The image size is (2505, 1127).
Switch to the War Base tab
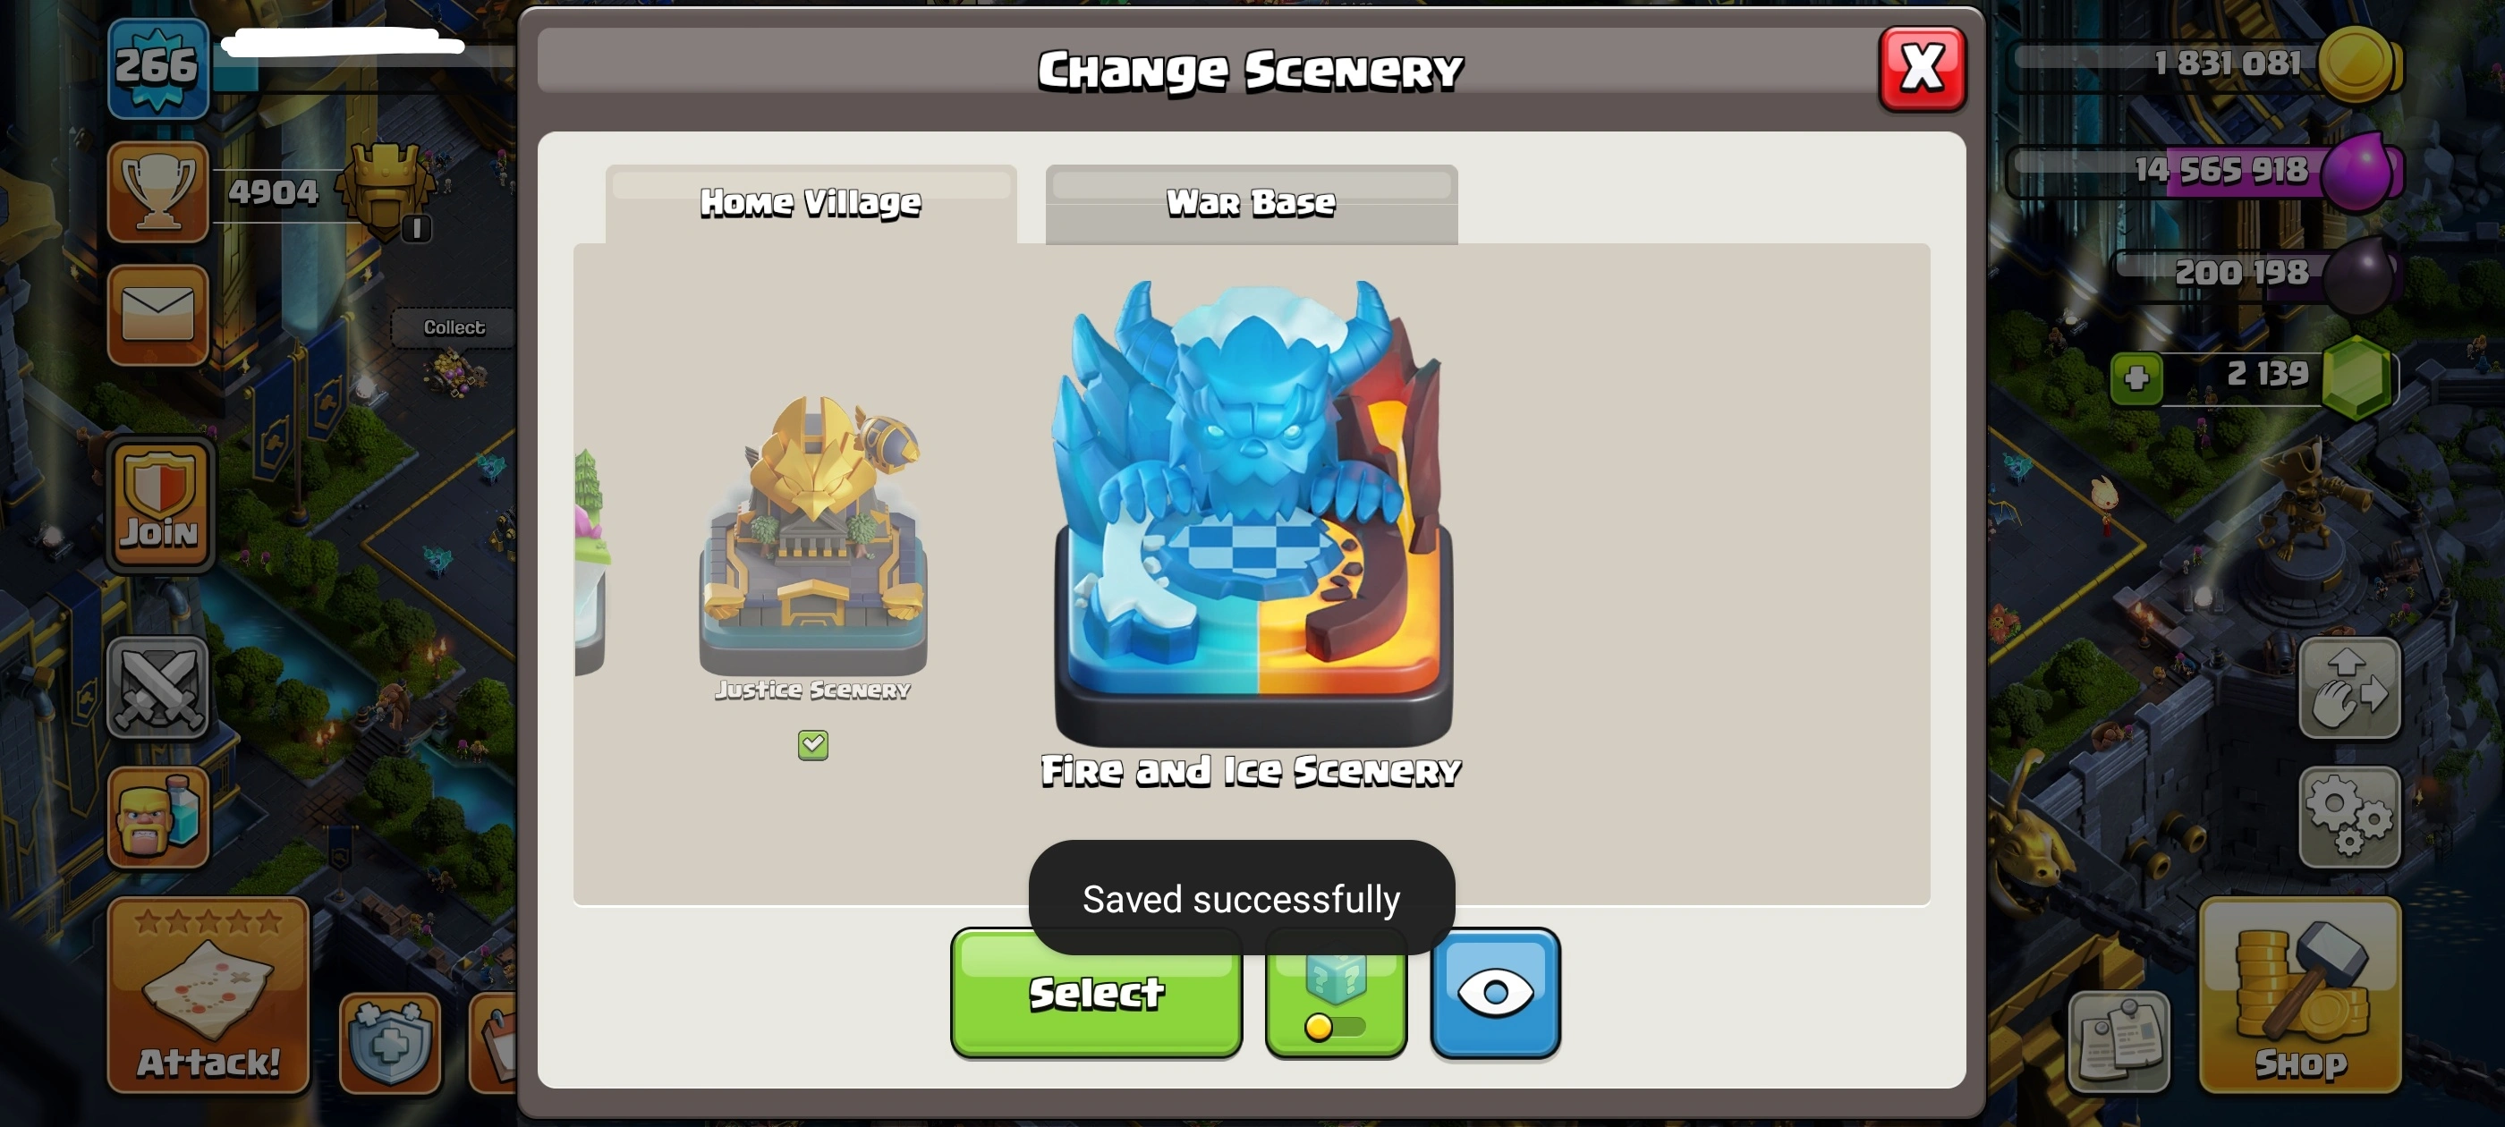(x=1251, y=204)
